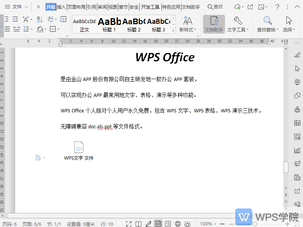Image resolution: width=303 pixels, height=227 pixels.
Task: Open read mode from status bar
Action: click(138, 223)
